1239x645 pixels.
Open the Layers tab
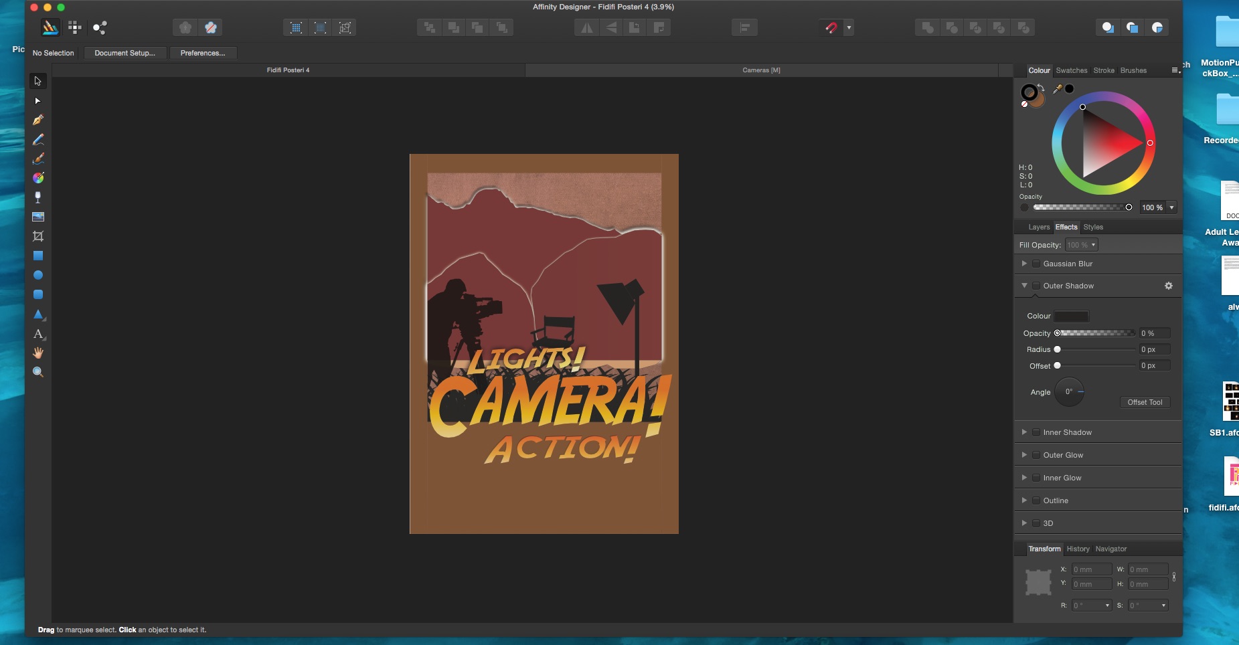click(x=1038, y=227)
